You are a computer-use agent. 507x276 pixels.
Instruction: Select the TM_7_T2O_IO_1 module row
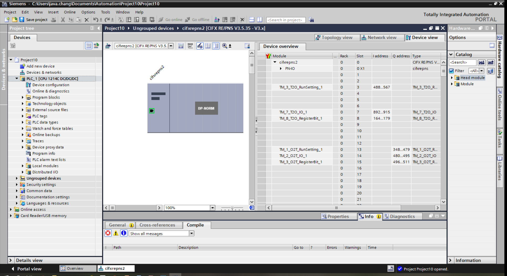[x=349, y=112]
